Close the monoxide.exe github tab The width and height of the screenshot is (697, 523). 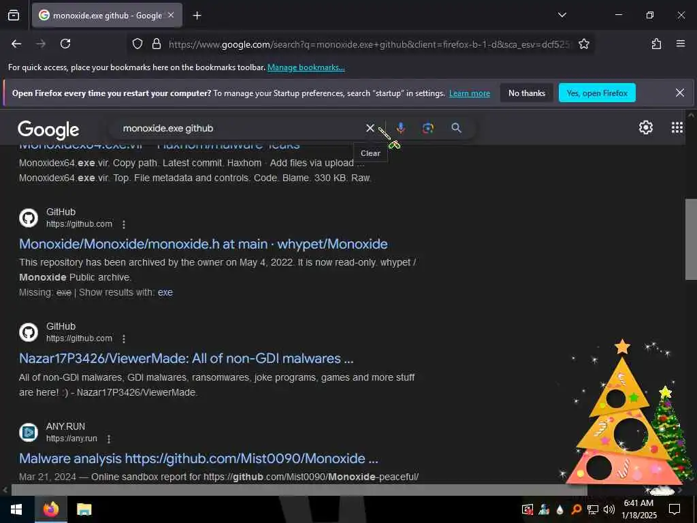(x=171, y=15)
